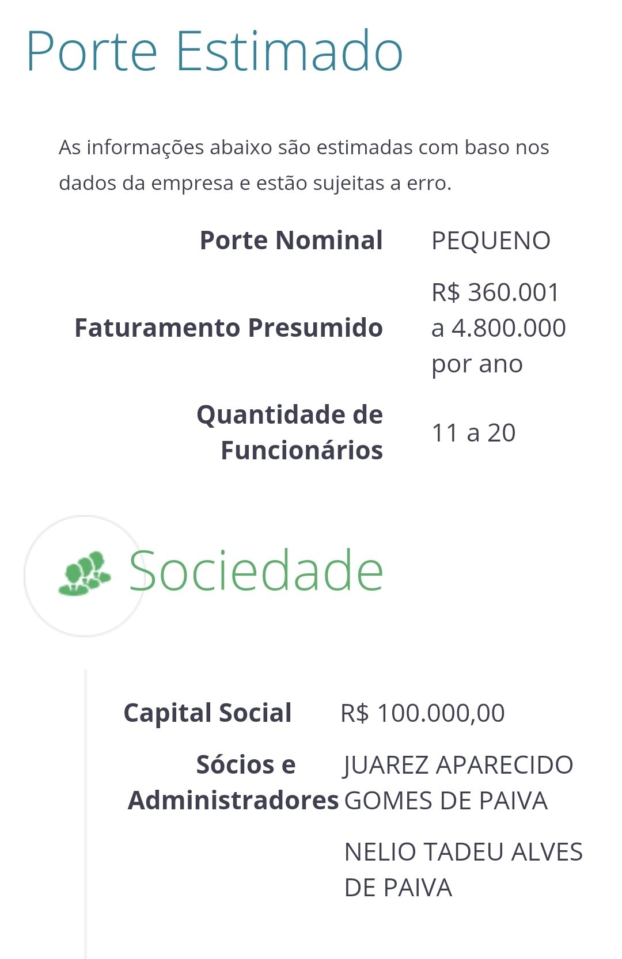The image size is (622, 959).
Task: Open partner JUAREZ APARECIDO GOMES DE PAIVA
Action: [458, 782]
